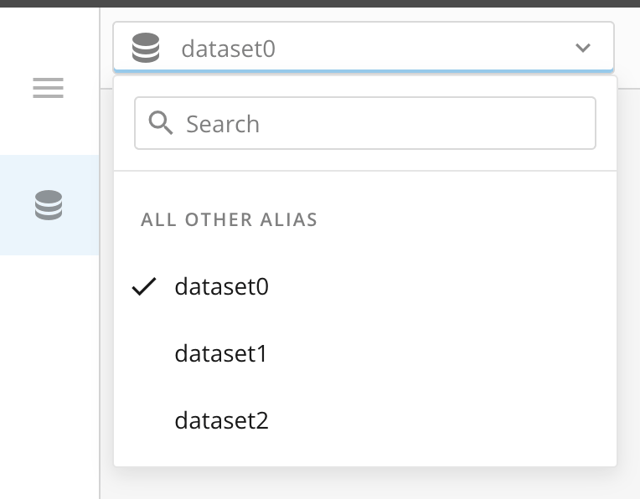This screenshot has height=499, width=640.
Task: Click empty space right of dataset2 row
Action: 441,420
